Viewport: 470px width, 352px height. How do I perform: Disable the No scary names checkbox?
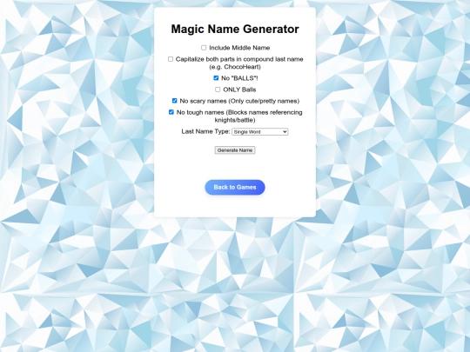[174, 101]
